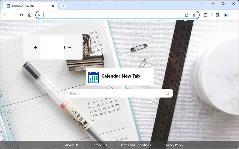Go to previous month in calendar widget
Screen dimensions: 239x149
[x=36, y=47]
